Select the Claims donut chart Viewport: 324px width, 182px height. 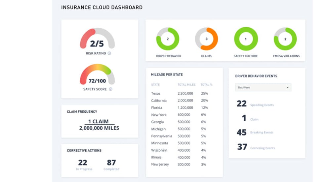pyautogui.click(x=207, y=39)
